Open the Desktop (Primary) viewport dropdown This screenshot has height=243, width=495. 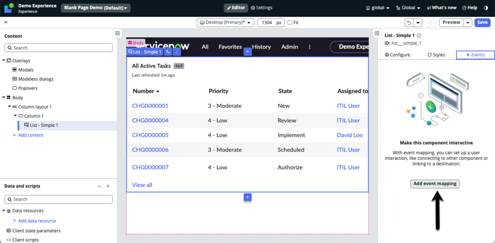click(x=225, y=23)
